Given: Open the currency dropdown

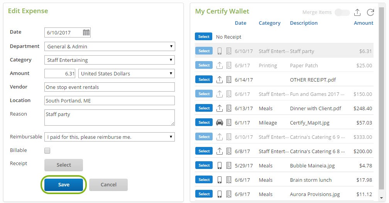Looking at the screenshot, I should (x=126, y=73).
